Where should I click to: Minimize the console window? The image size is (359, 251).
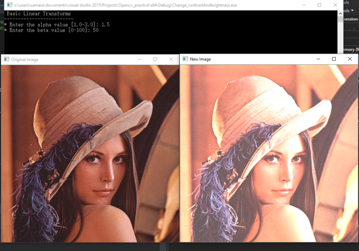304,5
